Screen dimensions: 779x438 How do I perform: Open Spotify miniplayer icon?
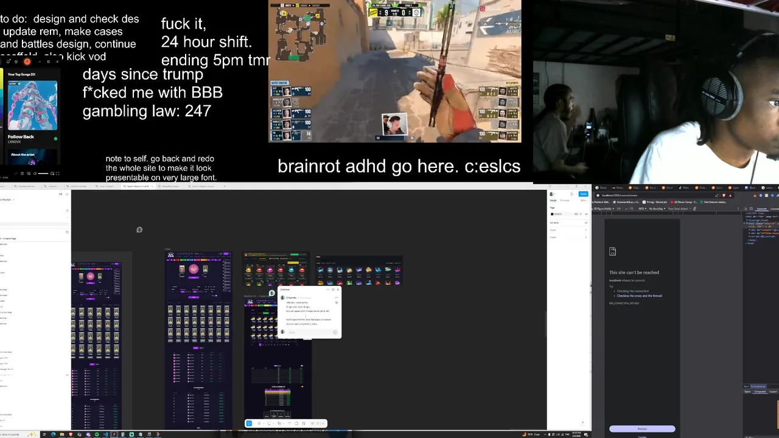click(x=52, y=173)
